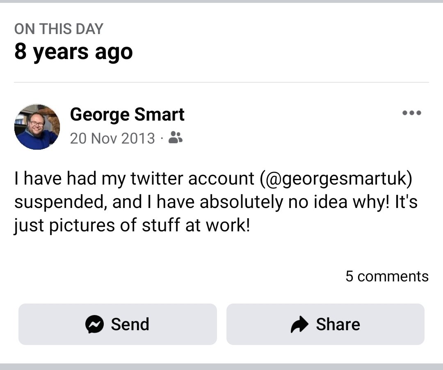Click the share arrow icon
Screen dimensions: 443x370
click(x=299, y=324)
